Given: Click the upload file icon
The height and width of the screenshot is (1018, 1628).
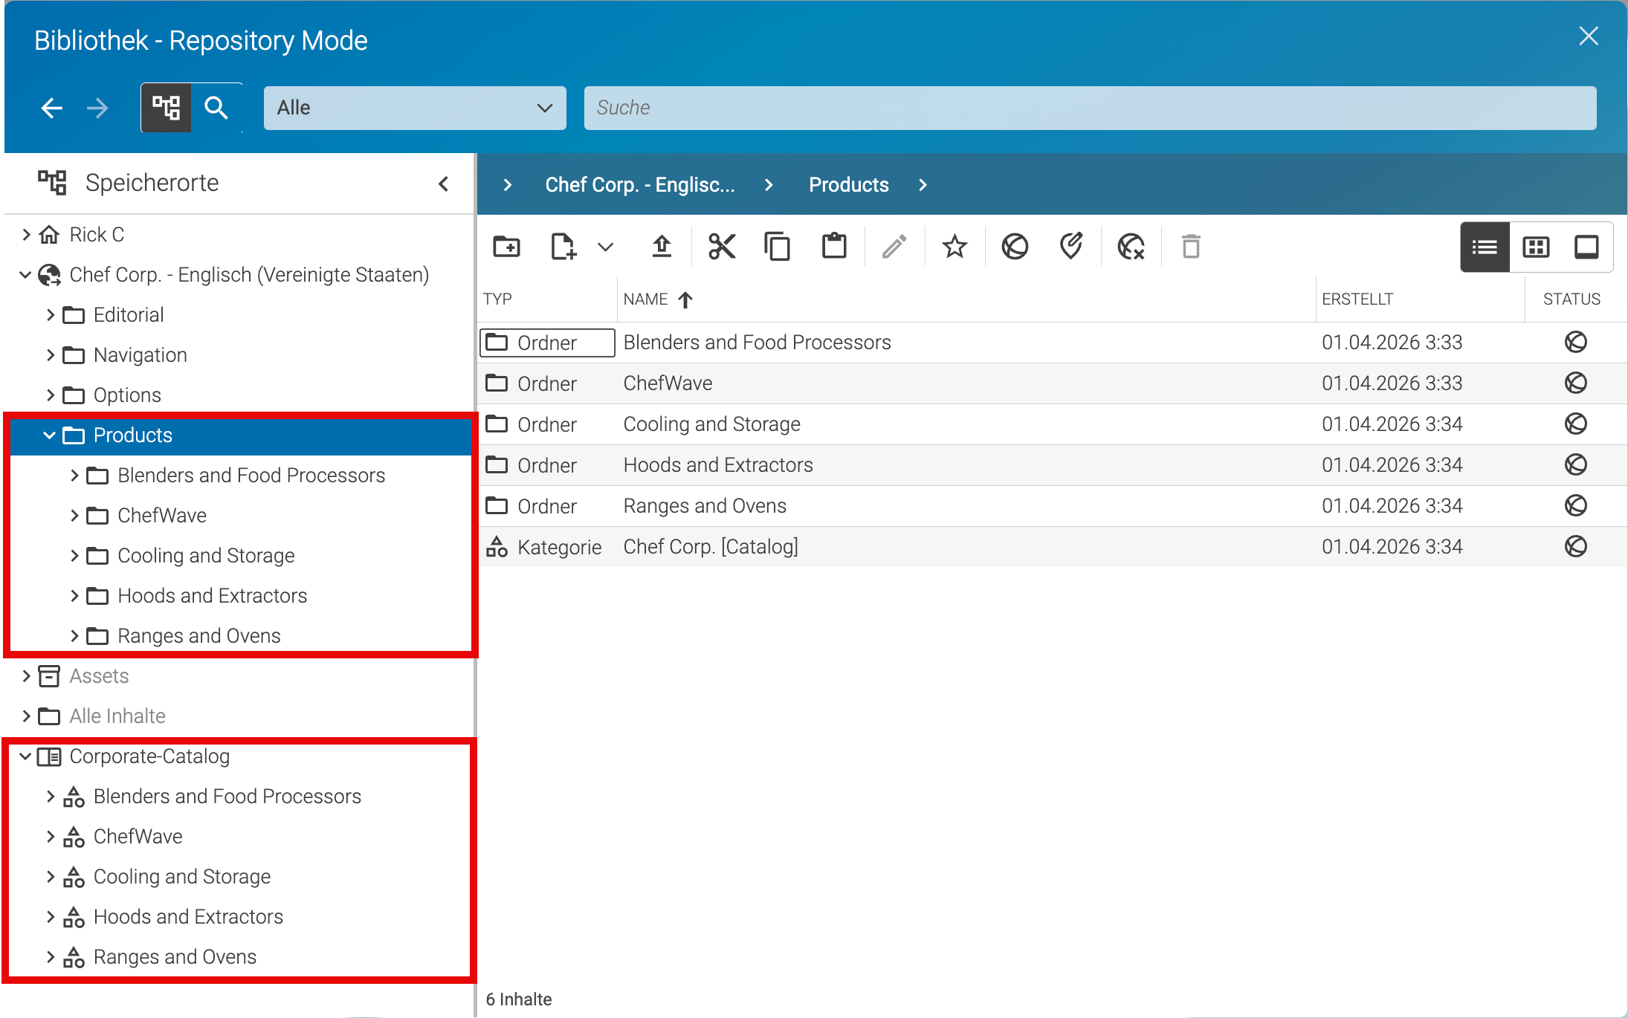Looking at the screenshot, I should click(x=662, y=247).
